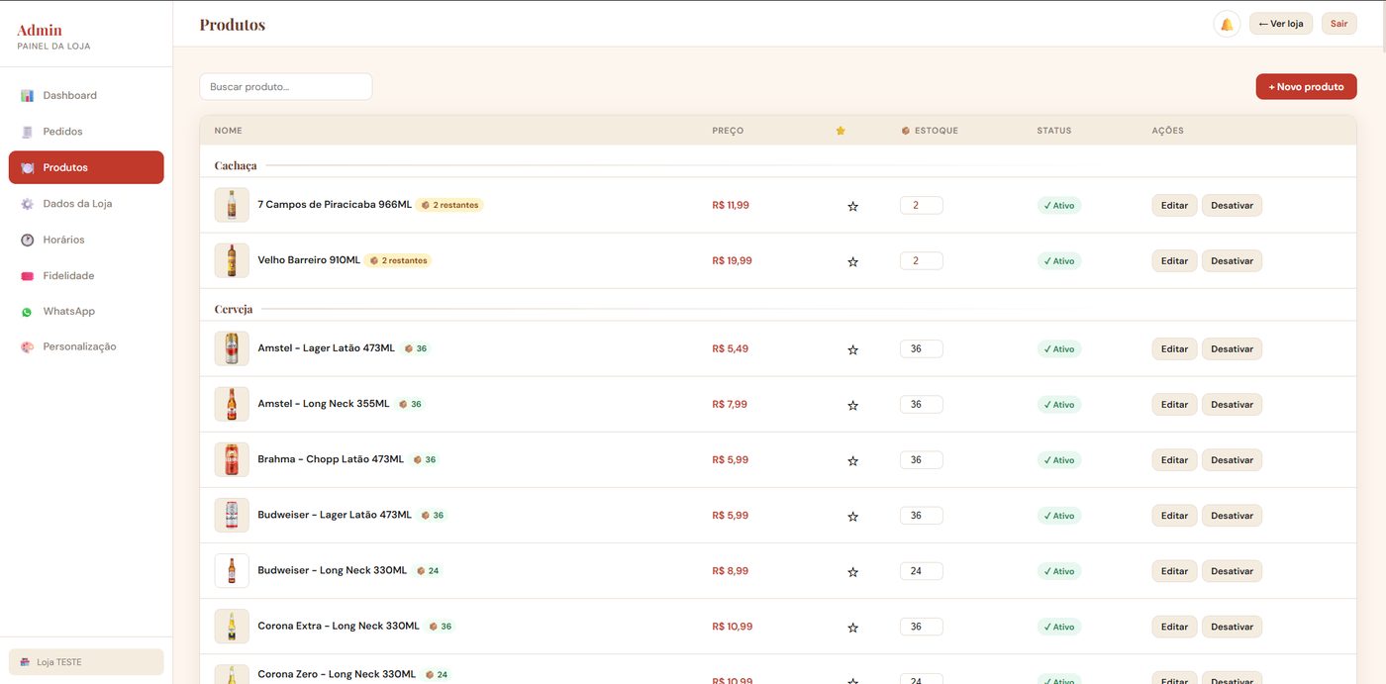Image resolution: width=1386 pixels, height=684 pixels.
Task: Go to Pedidos in sidebar
Action: (86, 132)
